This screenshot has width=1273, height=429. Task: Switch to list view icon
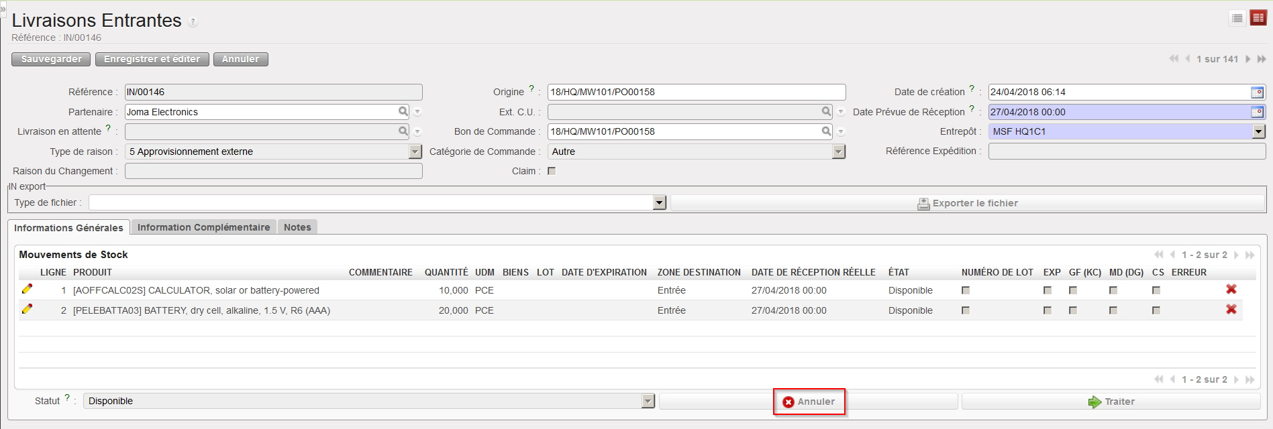pyautogui.click(x=1237, y=18)
